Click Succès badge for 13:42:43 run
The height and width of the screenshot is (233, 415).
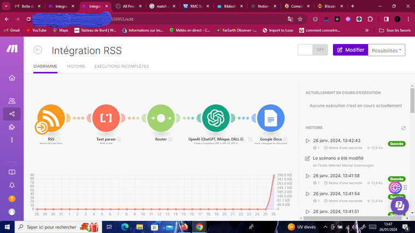pos(396,144)
